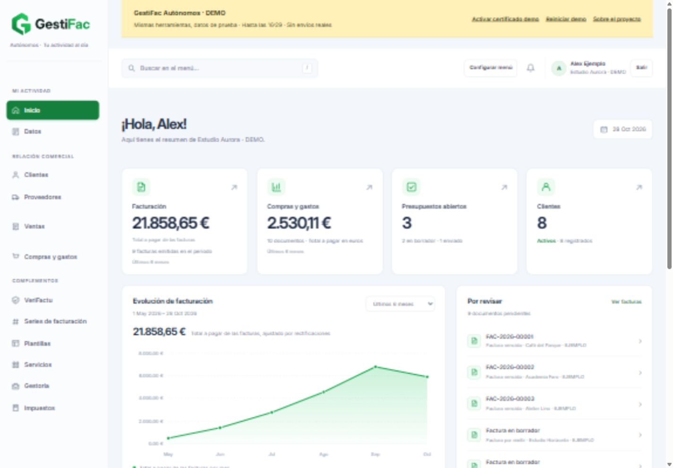
Task: Open Compras y gastos card arrow icon
Action: coord(369,188)
